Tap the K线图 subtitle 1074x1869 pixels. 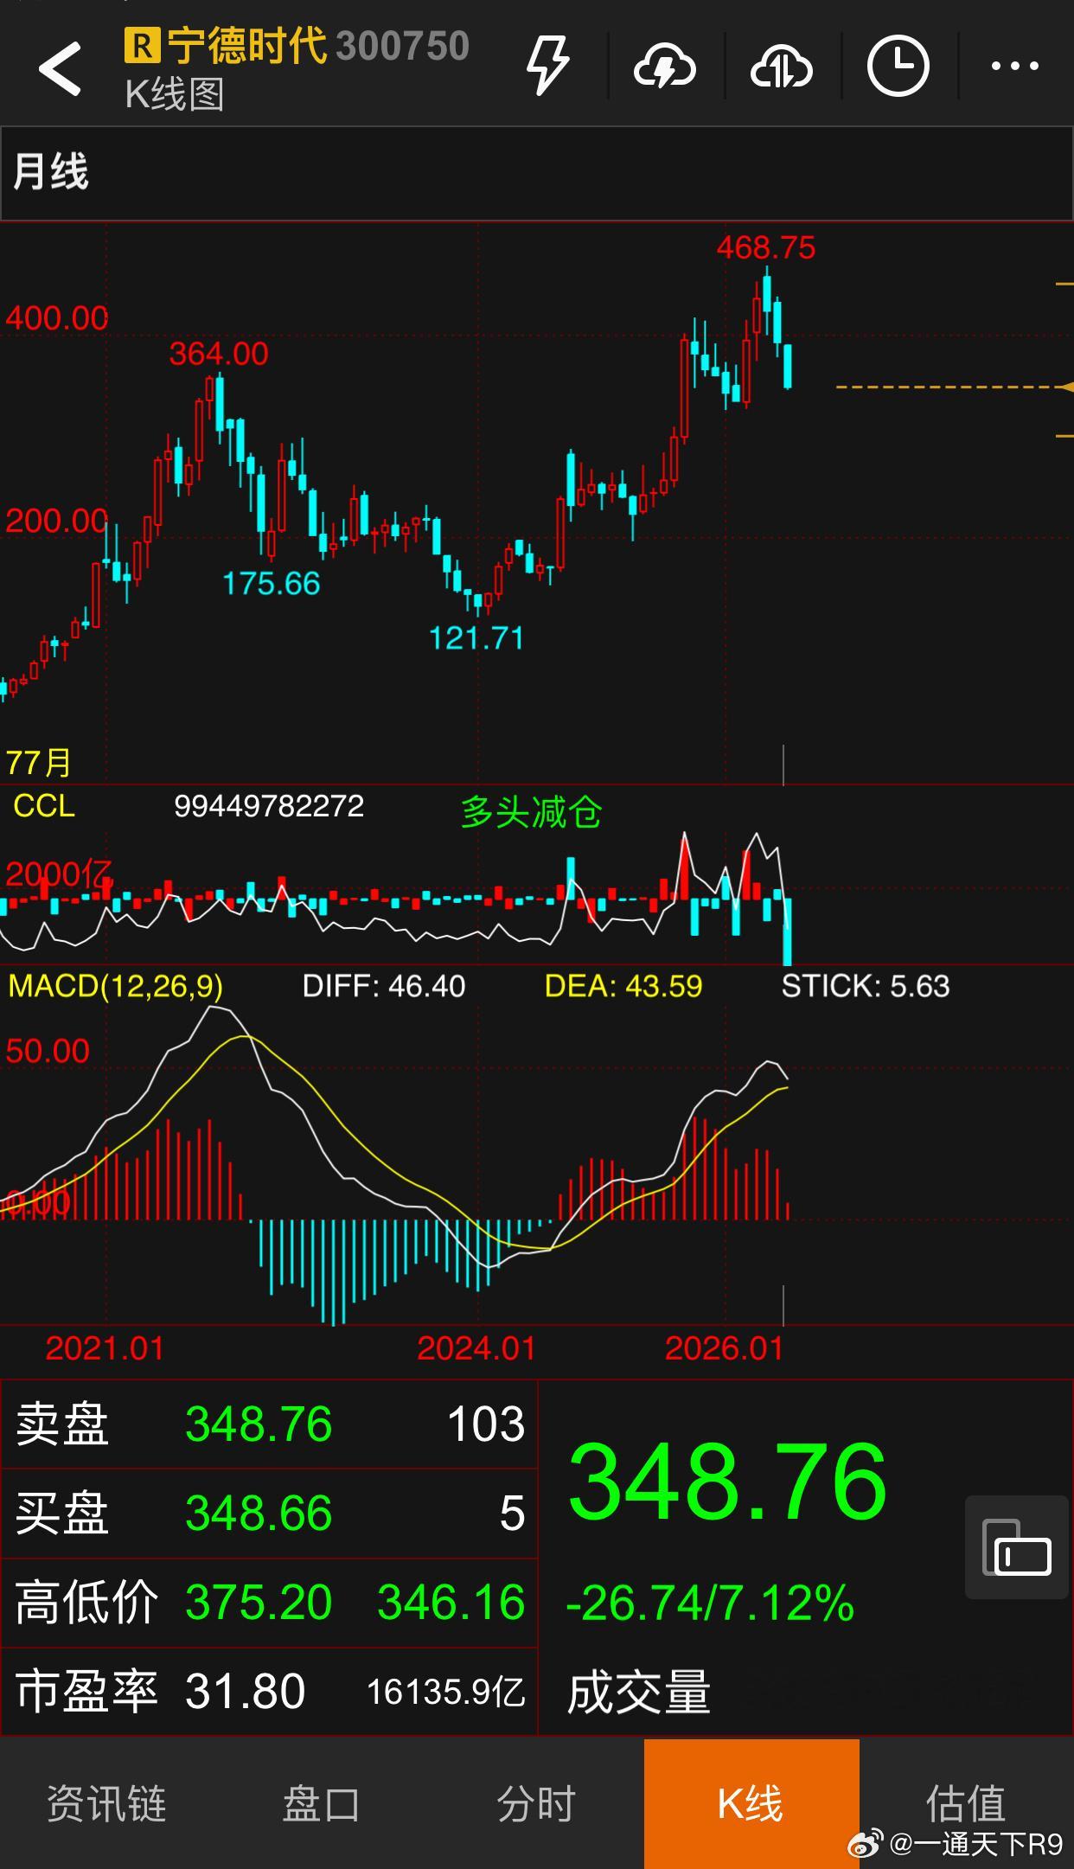pyautogui.click(x=174, y=94)
